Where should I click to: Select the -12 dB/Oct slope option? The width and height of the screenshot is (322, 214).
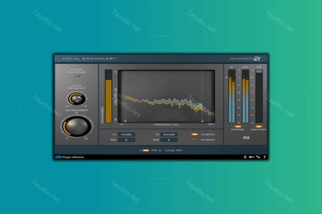[x=195, y=134]
